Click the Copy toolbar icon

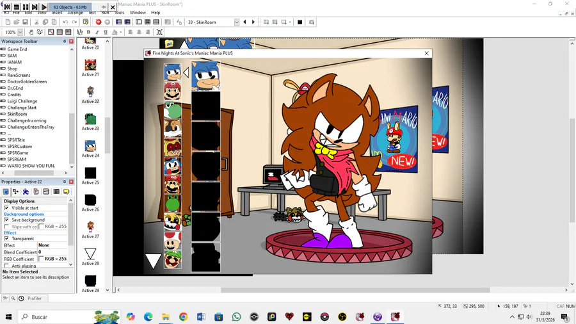tap(45, 22)
